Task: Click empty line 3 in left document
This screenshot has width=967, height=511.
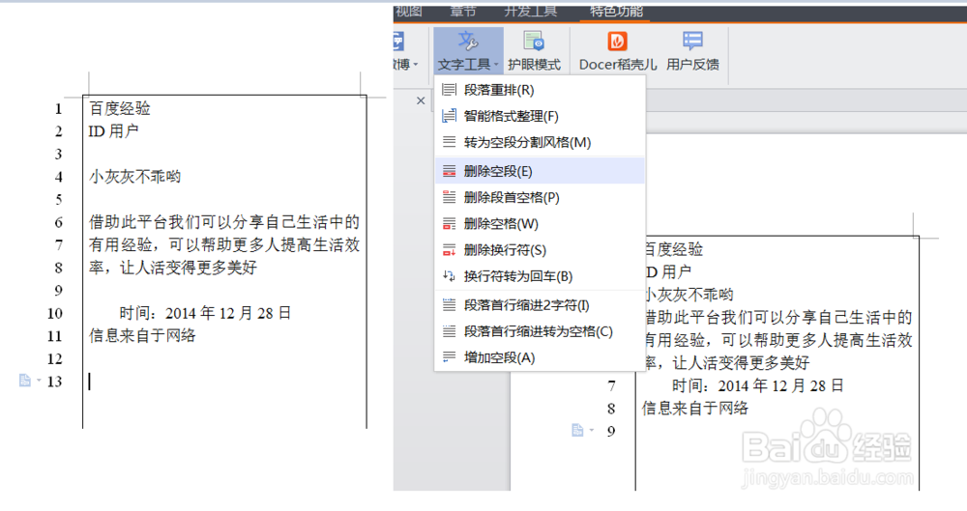Action: [224, 155]
